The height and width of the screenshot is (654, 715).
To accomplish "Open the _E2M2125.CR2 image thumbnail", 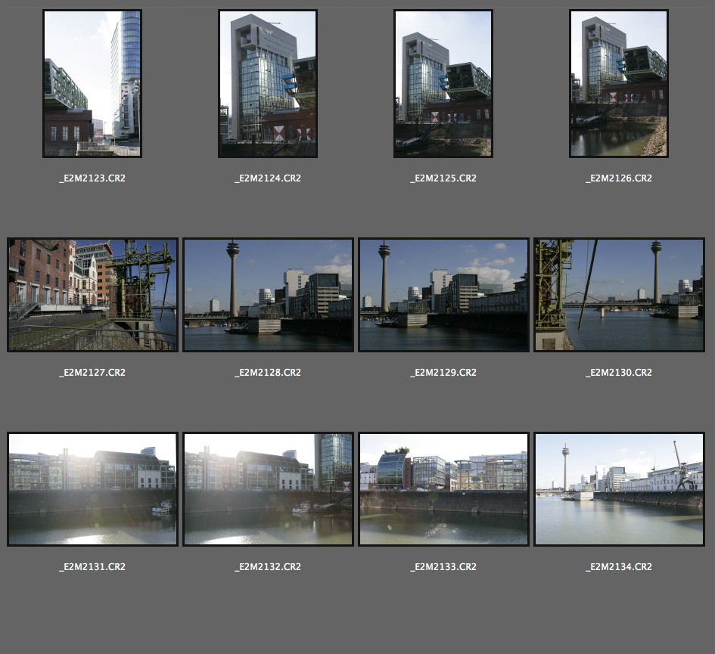I will pyautogui.click(x=443, y=83).
